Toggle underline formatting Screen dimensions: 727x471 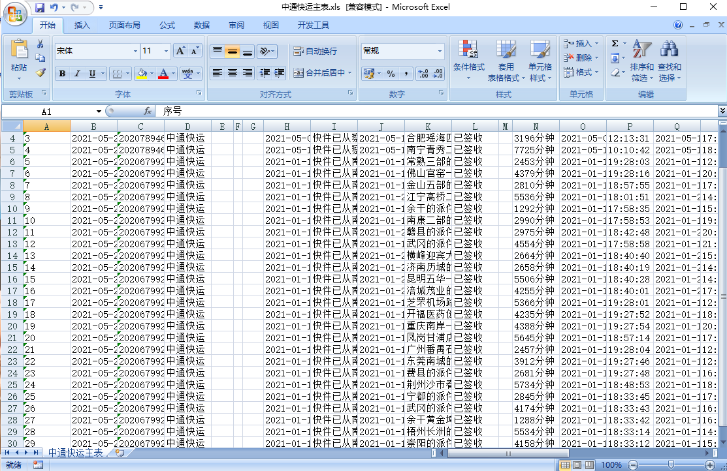92,74
